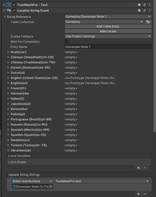Click the Add Table Entry button
Screen dimensions: 156x197
click(108, 26)
